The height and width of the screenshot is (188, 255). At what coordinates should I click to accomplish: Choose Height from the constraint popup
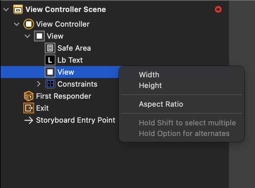click(x=150, y=85)
